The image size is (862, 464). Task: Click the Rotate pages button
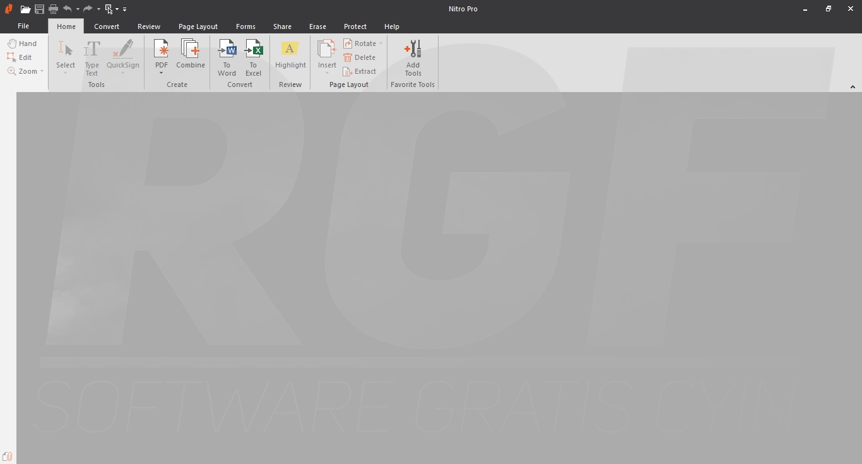(x=360, y=43)
